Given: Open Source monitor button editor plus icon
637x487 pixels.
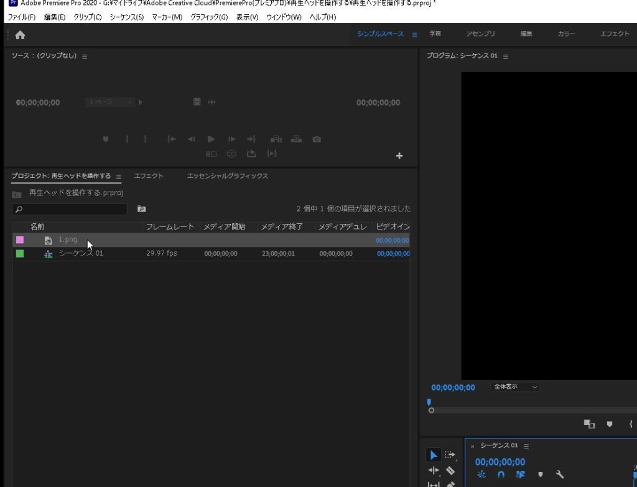Looking at the screenshot, I should coord(399,155).
